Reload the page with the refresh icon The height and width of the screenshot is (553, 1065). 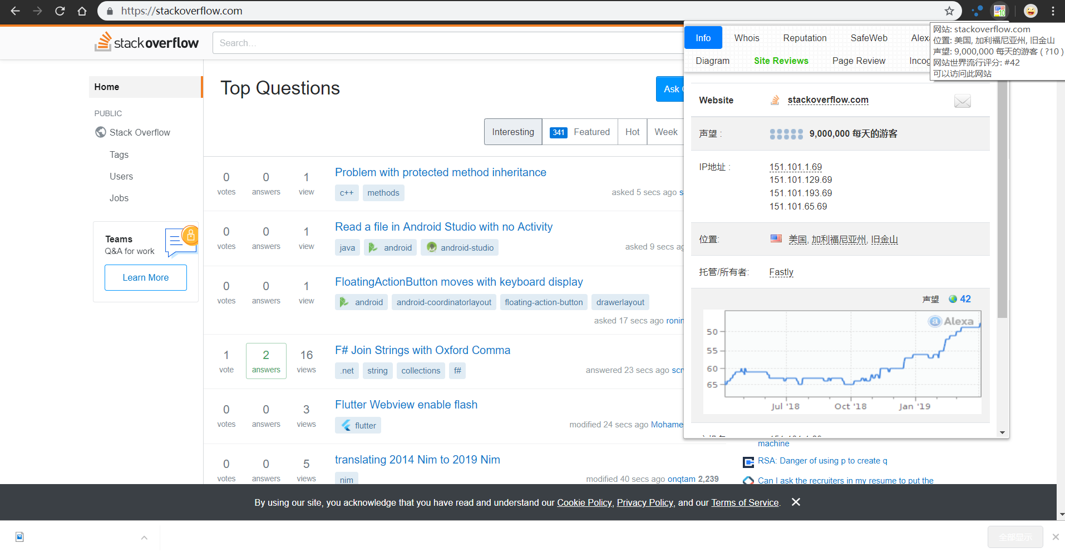click(60, 11)
